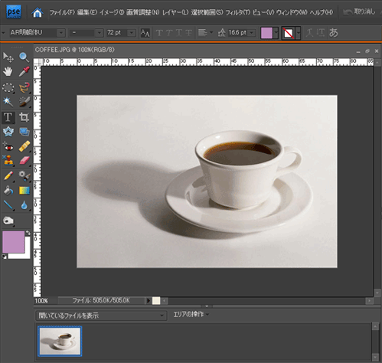Screen dimensions: 382x363
Task: Open the layer style picker dropdown arrow
Action: (298, 33)
